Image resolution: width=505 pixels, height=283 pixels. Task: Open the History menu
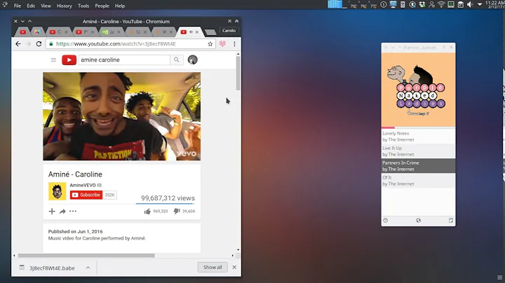pyautogui.click(x=65, y=6)
